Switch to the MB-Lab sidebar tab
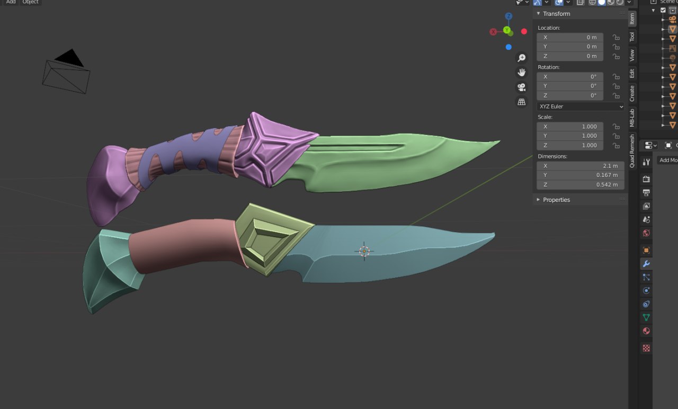Image resolution: width=678 pixels, height=409 pixels. click(x=632, y=118)
